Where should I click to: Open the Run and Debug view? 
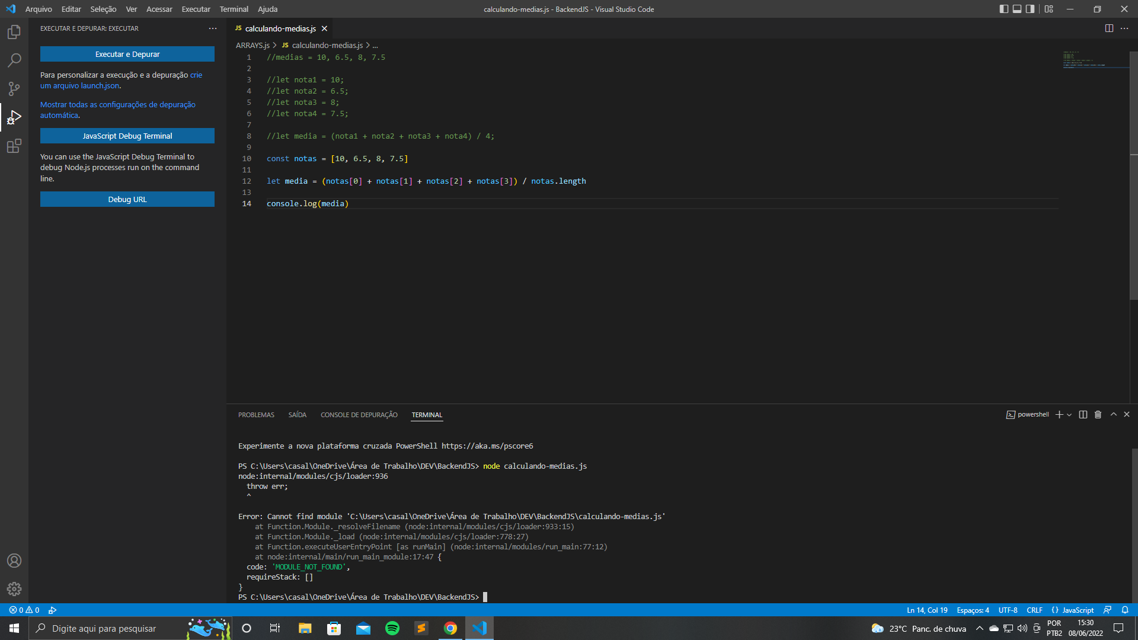coord(14,117)
